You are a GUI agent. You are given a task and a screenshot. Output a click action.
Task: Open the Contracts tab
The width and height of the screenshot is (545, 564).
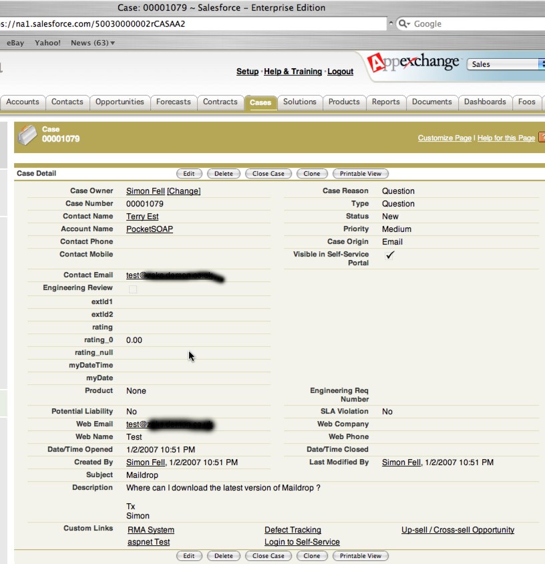pyautogui.click(x=220, y=102)
